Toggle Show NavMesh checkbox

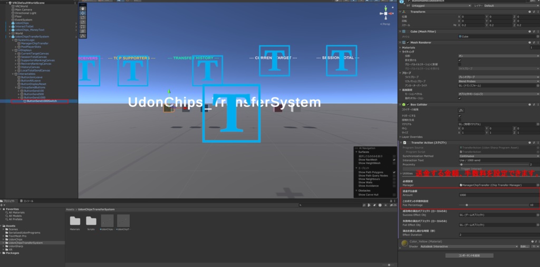coord(394,160)
